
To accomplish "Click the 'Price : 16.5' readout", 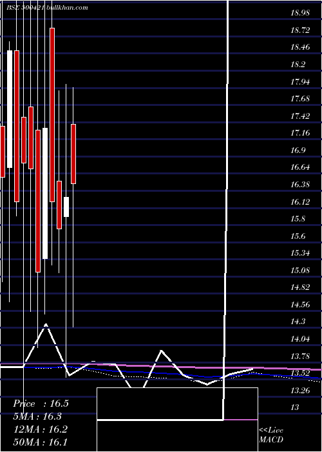I will (41, 404).
